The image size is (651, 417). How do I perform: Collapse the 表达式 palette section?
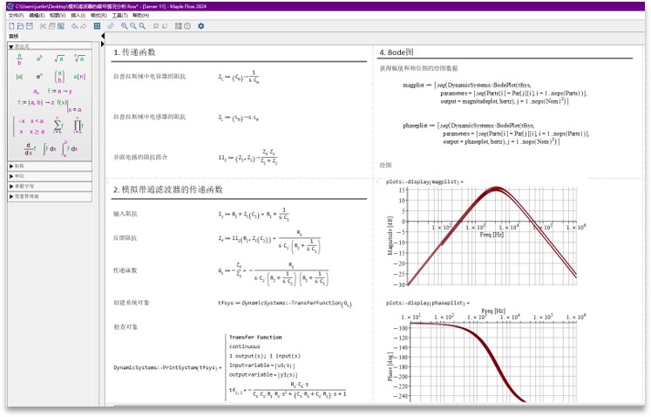pos(50,46)
